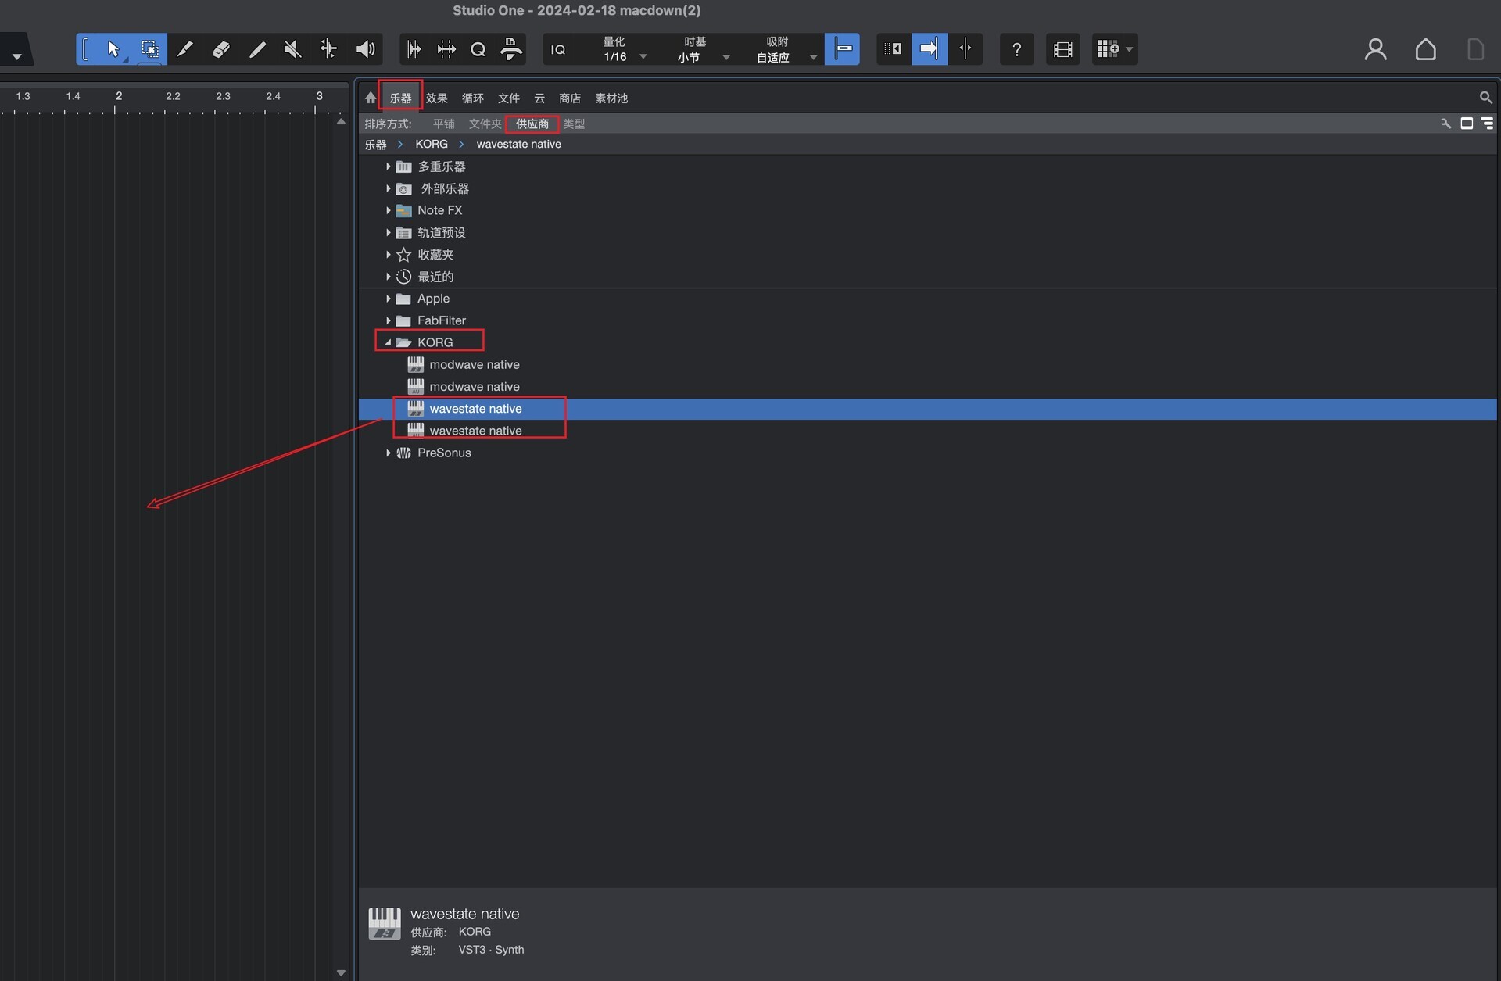Switch to 文件 tab
Viewport: 1501px width, 981px height.
[x=508, y=98]
